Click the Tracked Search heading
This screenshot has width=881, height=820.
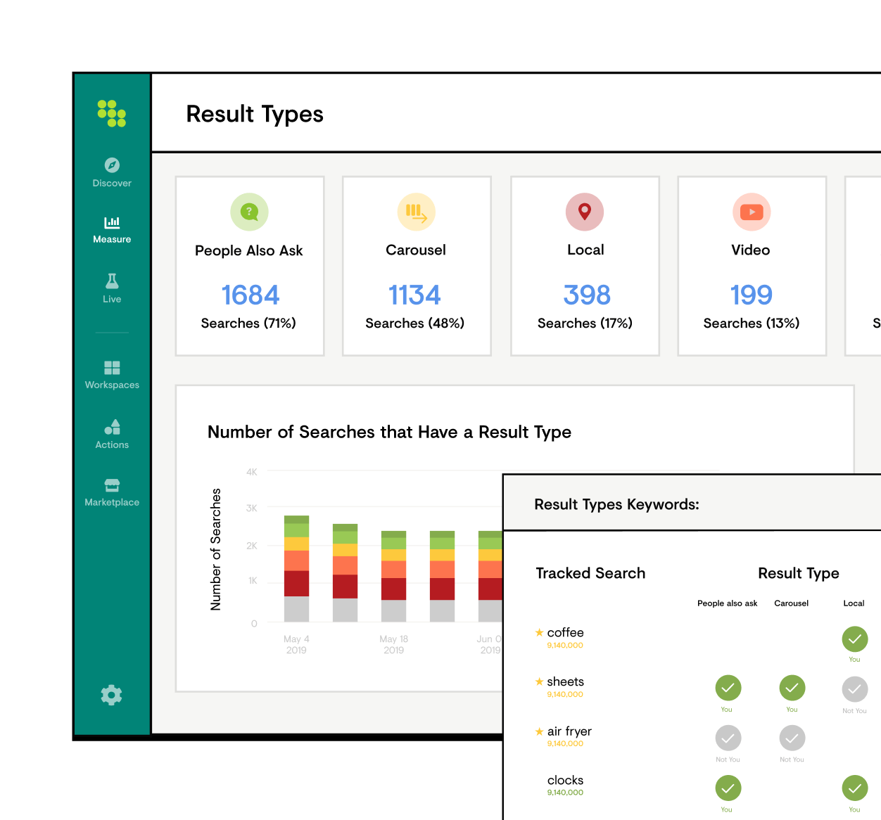coord(590,573)
